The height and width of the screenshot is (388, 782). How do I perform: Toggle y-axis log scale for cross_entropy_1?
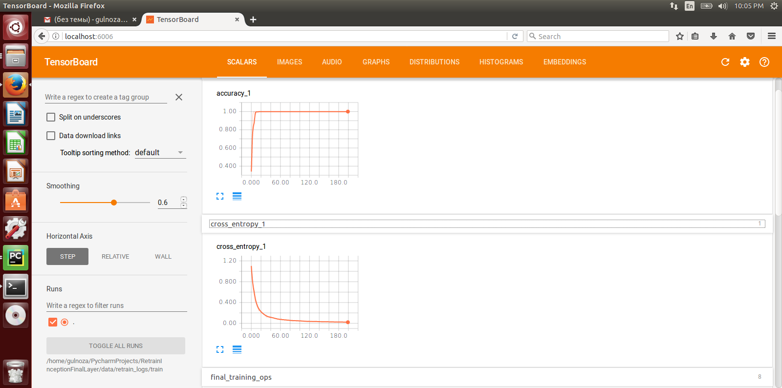[x=237, y=349]
